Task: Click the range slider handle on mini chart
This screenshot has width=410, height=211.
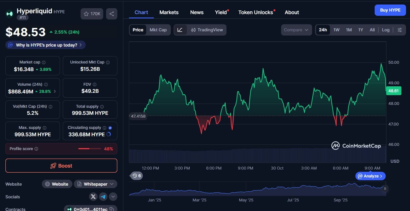Action: [385, 188]
